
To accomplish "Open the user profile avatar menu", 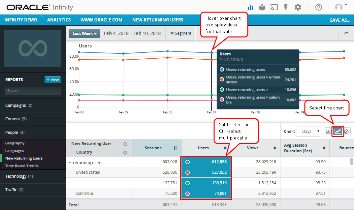I will (341, 7).
